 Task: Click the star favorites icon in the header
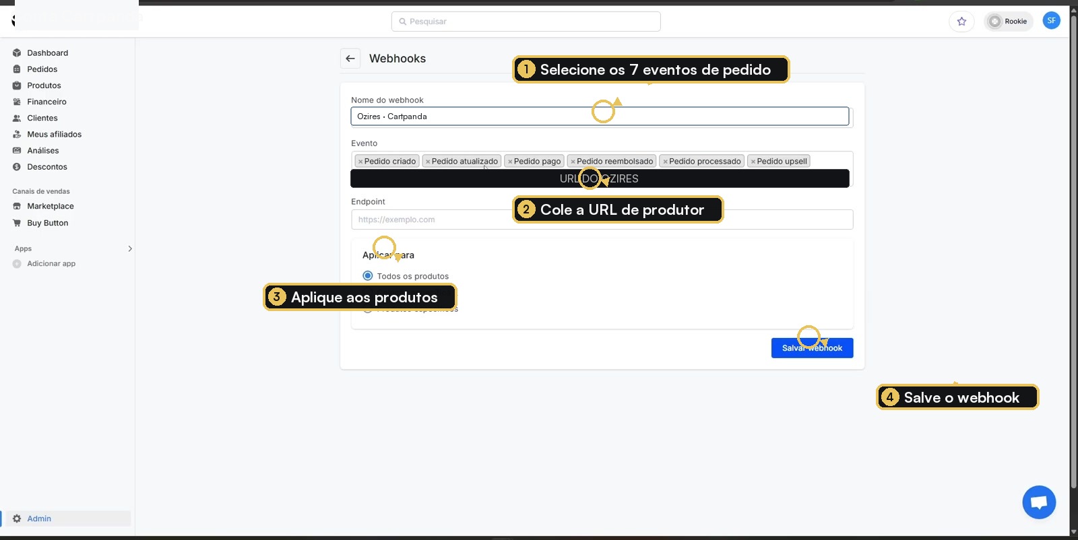(x=961, y=22)
